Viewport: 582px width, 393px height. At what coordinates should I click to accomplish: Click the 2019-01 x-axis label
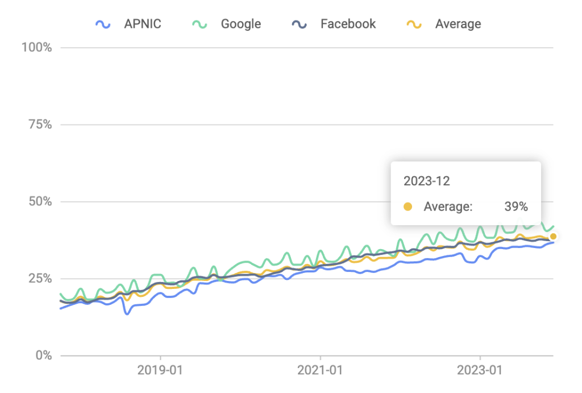tap(161, 371)
